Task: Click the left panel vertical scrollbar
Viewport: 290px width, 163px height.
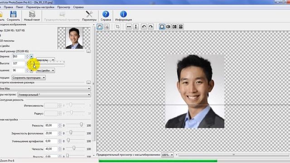Action: (94, 83)
